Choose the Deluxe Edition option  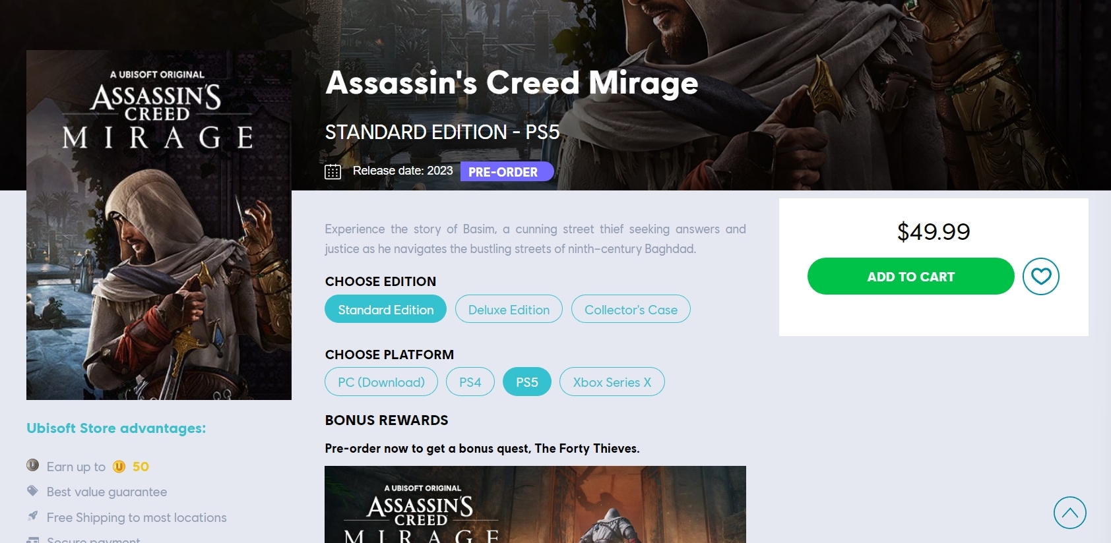point(509,309)
